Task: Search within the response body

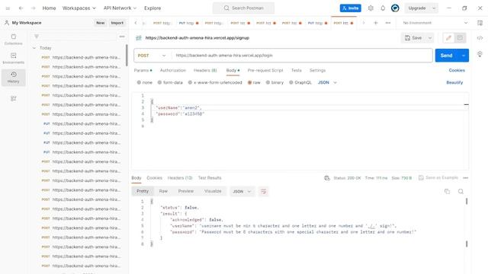Action: point(461,191)
